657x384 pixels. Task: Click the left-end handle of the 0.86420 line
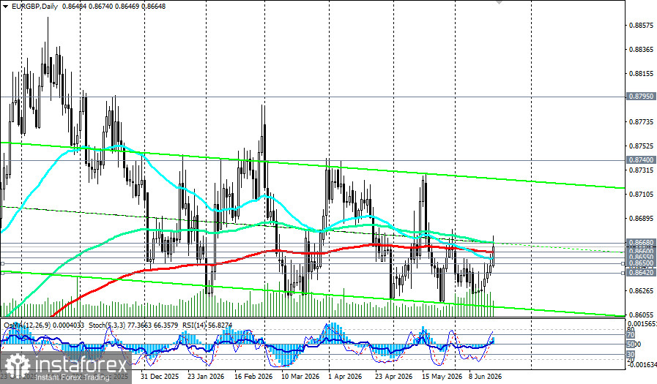pyautogui.click(x=2, y=272)
